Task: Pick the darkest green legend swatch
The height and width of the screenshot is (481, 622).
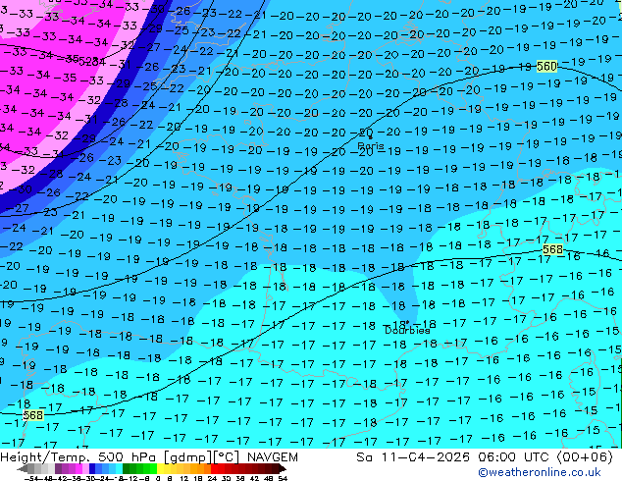Action: 126,468
